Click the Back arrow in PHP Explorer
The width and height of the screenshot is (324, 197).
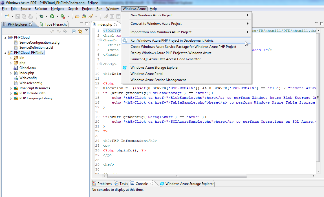[x=52, y=31]
